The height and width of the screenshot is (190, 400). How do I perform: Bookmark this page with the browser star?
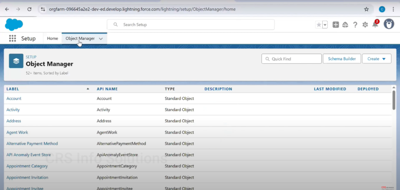point(366,9)
